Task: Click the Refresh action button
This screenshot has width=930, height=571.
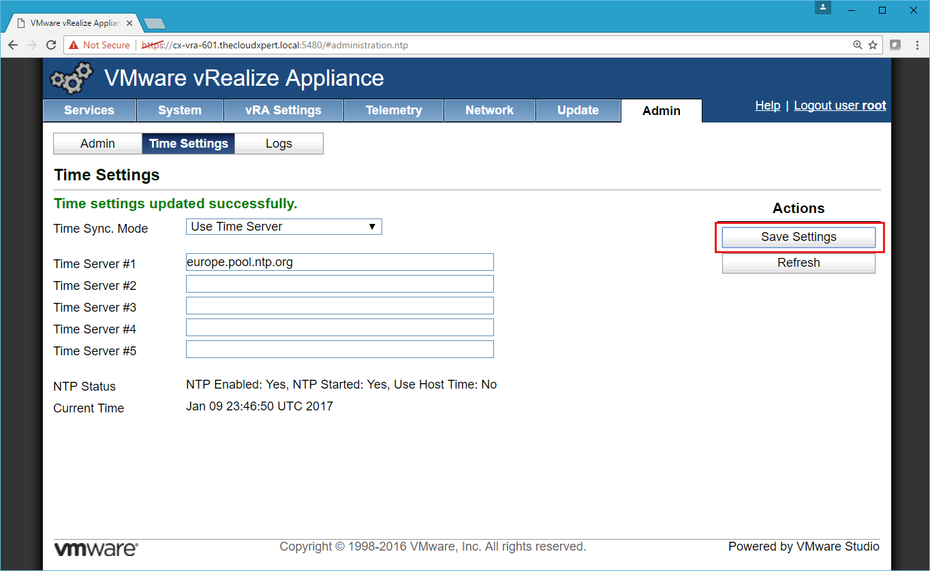Action: click(x=799, y=263)
